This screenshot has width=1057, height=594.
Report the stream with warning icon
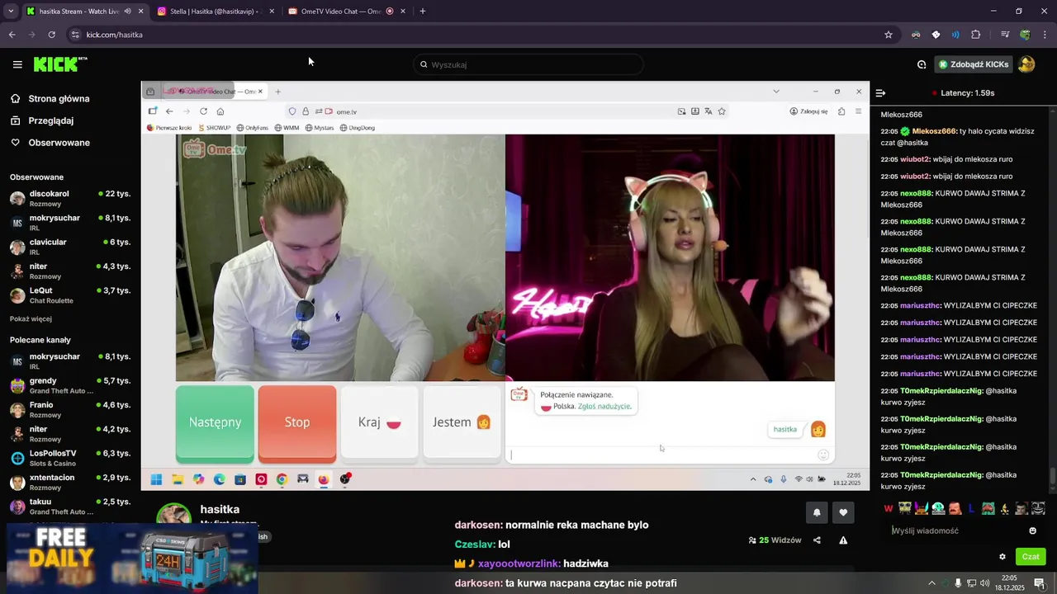click(x=843, y=540)
